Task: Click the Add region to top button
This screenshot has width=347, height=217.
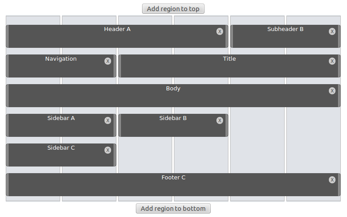Action: [173, 9]
